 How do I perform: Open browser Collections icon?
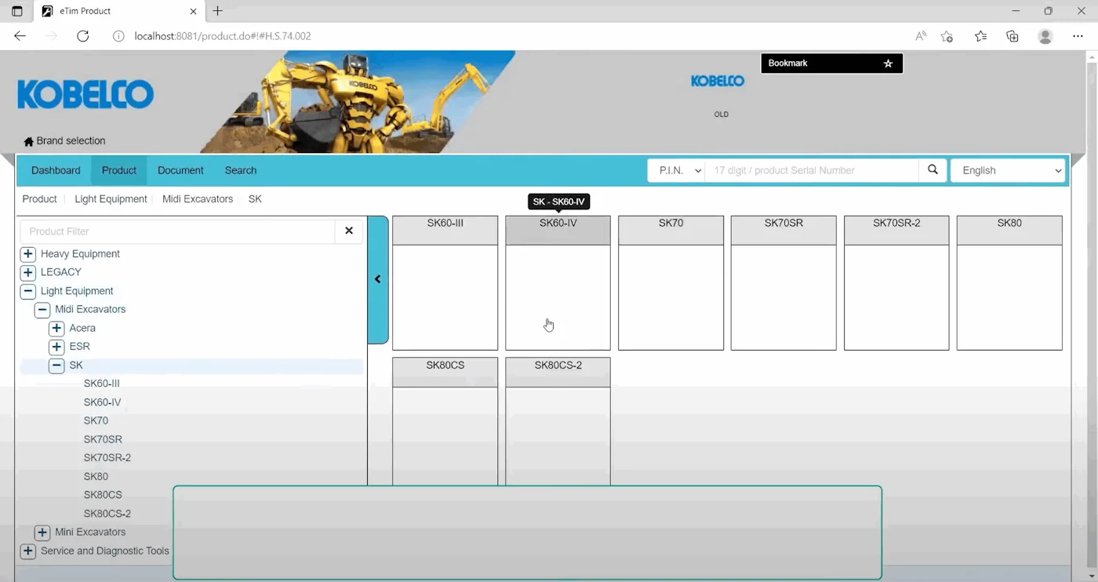coord(1013,36)
